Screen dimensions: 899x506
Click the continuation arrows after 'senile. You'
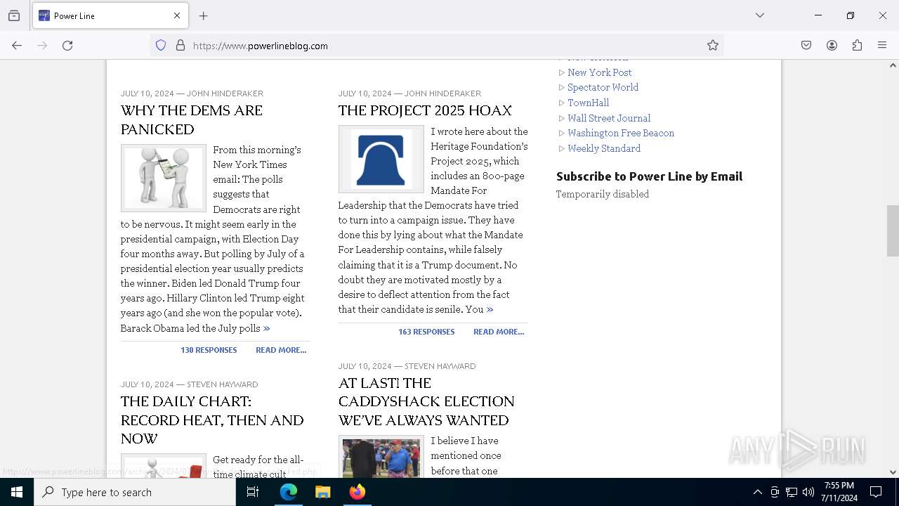tap(490, 309)
